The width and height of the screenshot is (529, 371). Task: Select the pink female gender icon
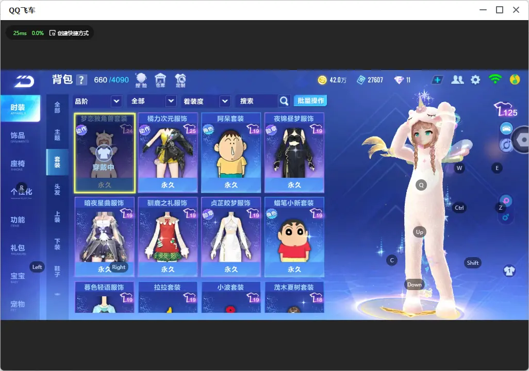tap(506, 201)
